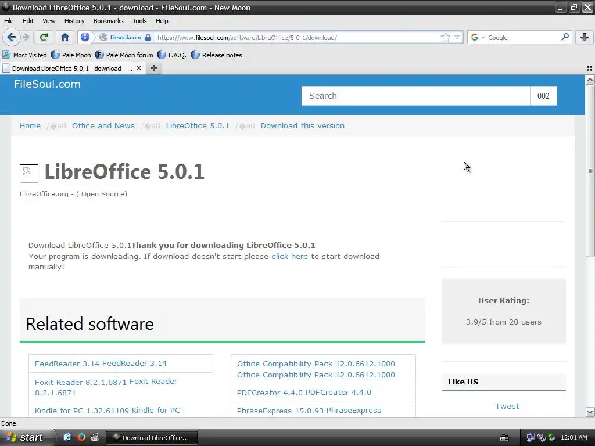Click the network connection tray icon
The width and height of the screenshot is (595, 446).
coord(531,438)
